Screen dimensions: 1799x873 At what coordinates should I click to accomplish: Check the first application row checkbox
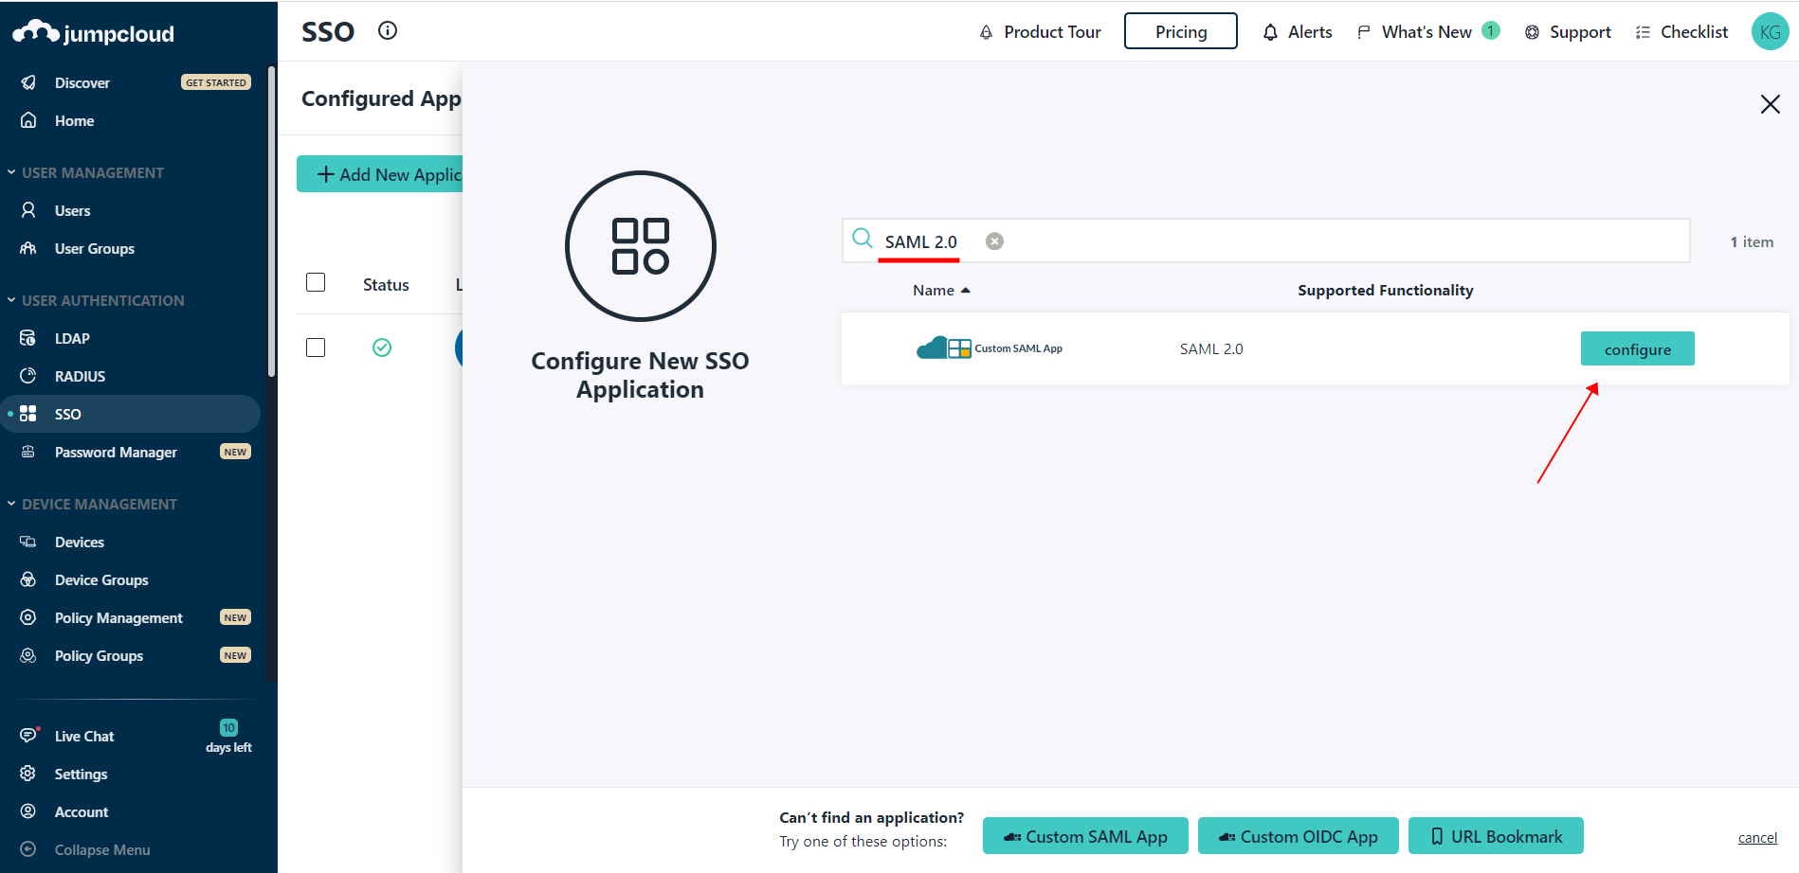(316, 347)
